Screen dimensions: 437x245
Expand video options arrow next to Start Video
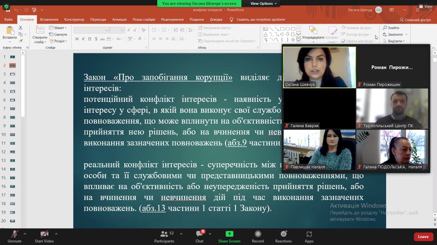tap(56, 234)
